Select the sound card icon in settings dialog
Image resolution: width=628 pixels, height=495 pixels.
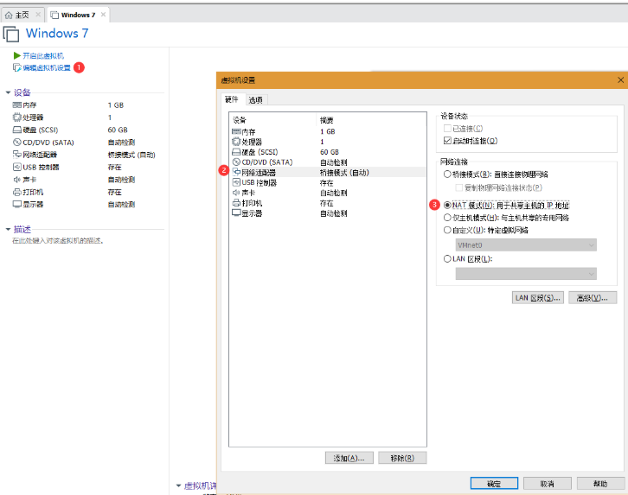pyautogui.click(x=236, y=193)
